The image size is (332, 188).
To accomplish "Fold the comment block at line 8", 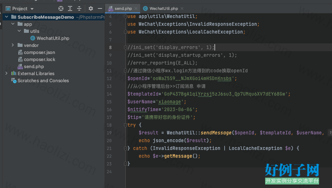I will 125,47.
